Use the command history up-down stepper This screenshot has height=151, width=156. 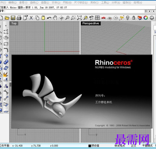(146, 11)
